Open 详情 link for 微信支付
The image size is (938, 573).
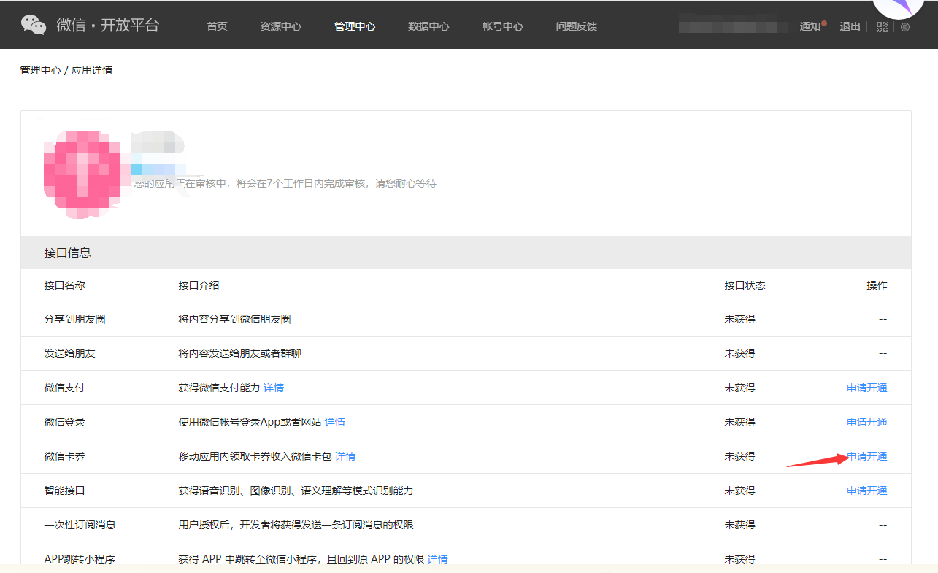(274, 388)
